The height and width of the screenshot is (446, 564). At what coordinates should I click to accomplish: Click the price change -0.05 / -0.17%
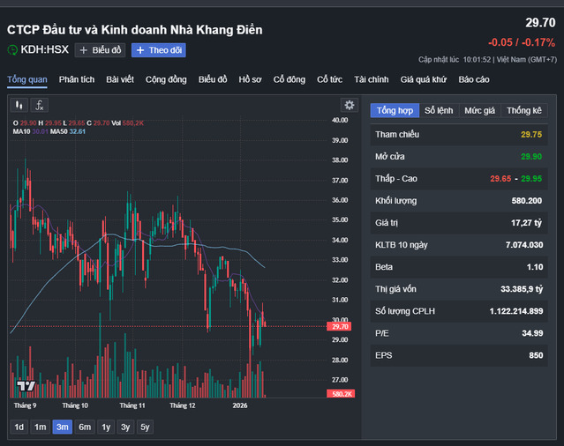[522, 42]
